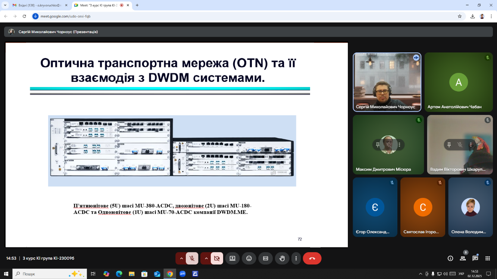Switch УКР keyboard language
Screen dimensions: 497x279
[x=461, y=274]
